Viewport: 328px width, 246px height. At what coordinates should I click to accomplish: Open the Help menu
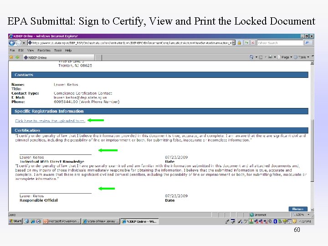(68, 51)
